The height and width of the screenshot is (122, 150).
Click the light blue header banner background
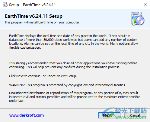tap(75, 19)
